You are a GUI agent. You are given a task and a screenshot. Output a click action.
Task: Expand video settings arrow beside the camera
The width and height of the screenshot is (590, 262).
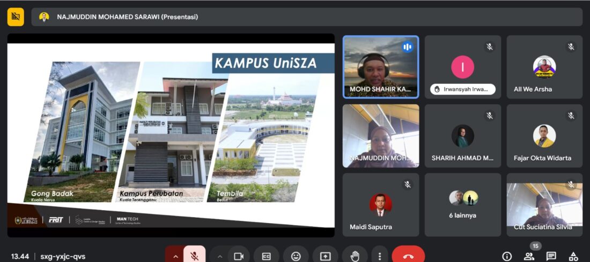[220, 256]
